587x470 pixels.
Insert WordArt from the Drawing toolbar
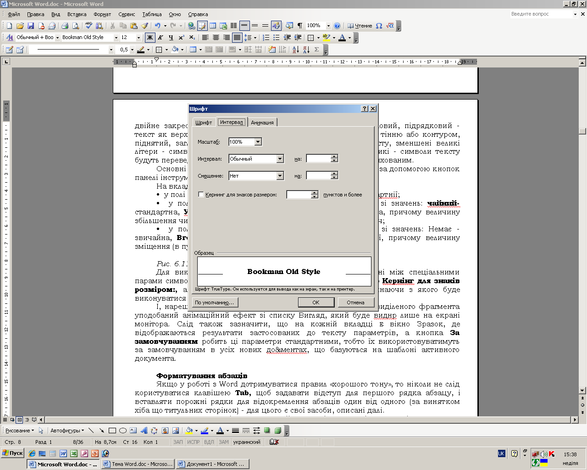(x=144, y=431)
